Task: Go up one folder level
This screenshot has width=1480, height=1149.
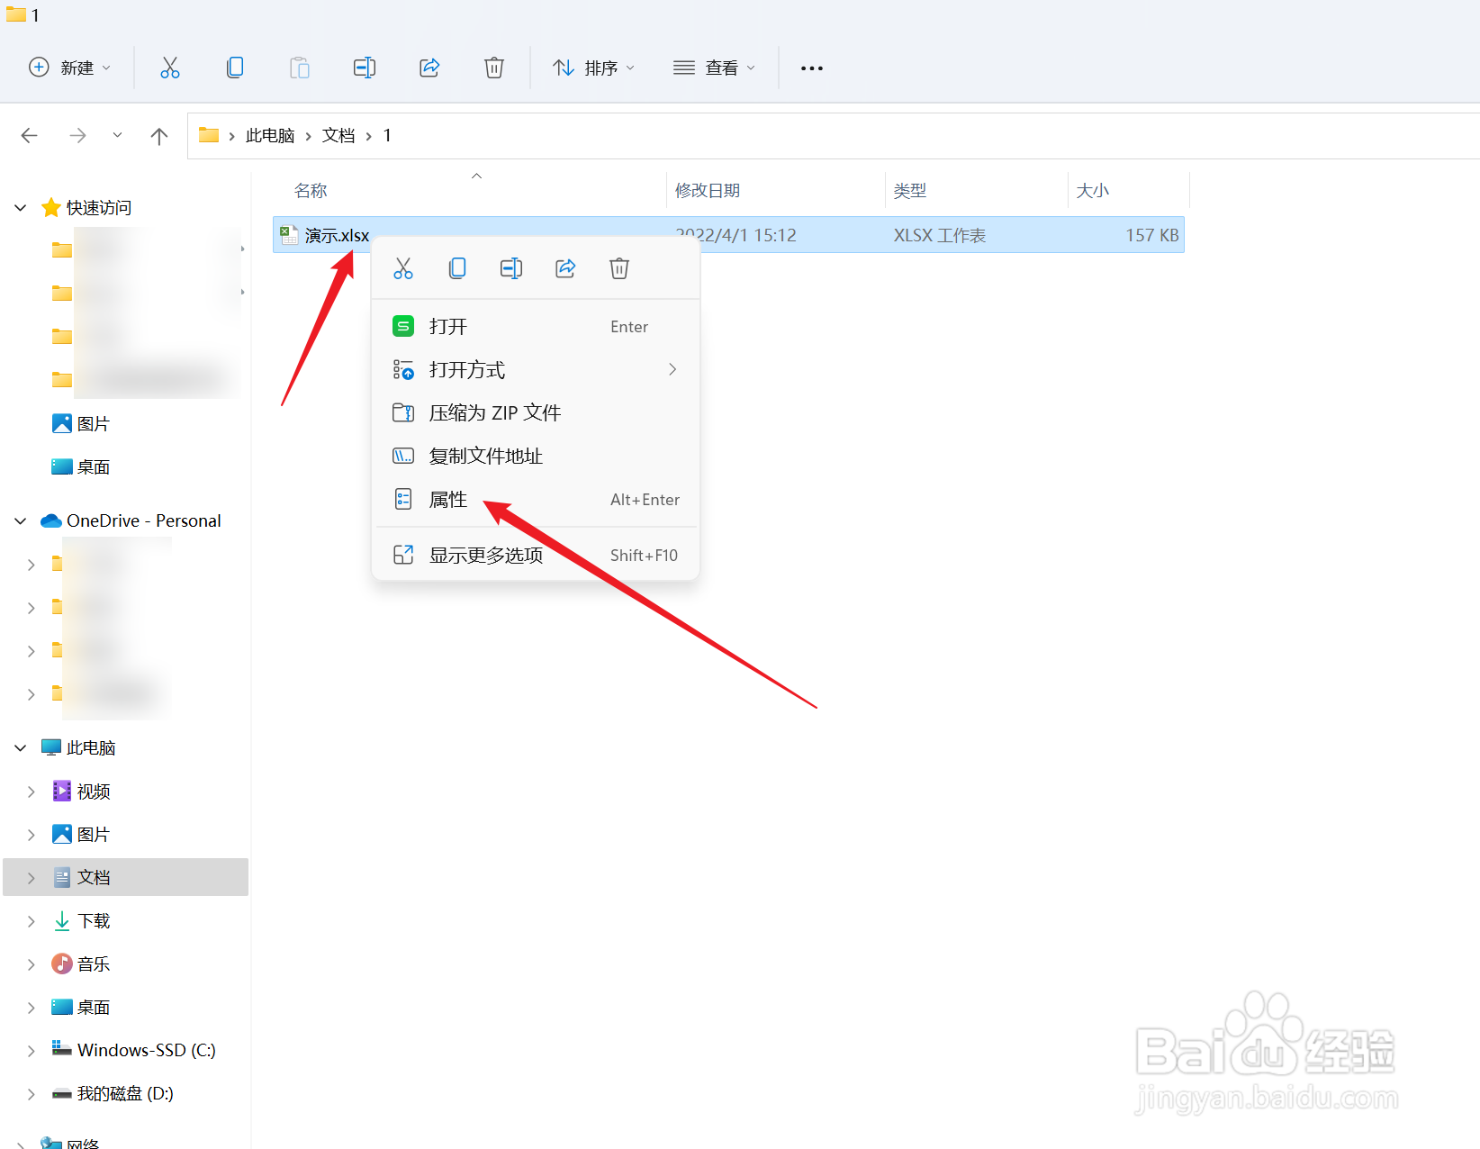Action: pyautogui.click(x=159, y=135)
